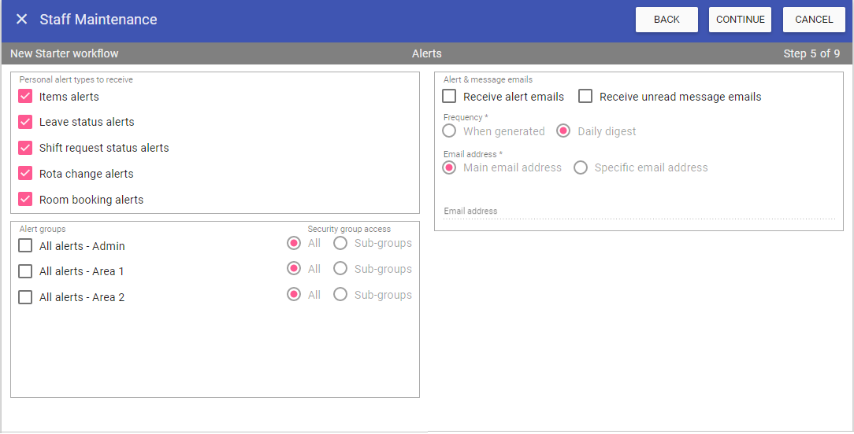Toggle the Leave status alerts checkbox

25,122
